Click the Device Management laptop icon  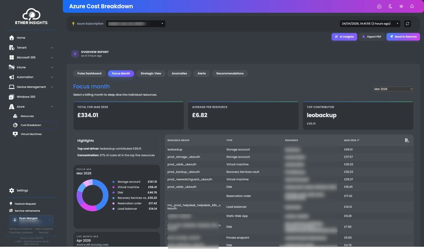pos(12,87)
